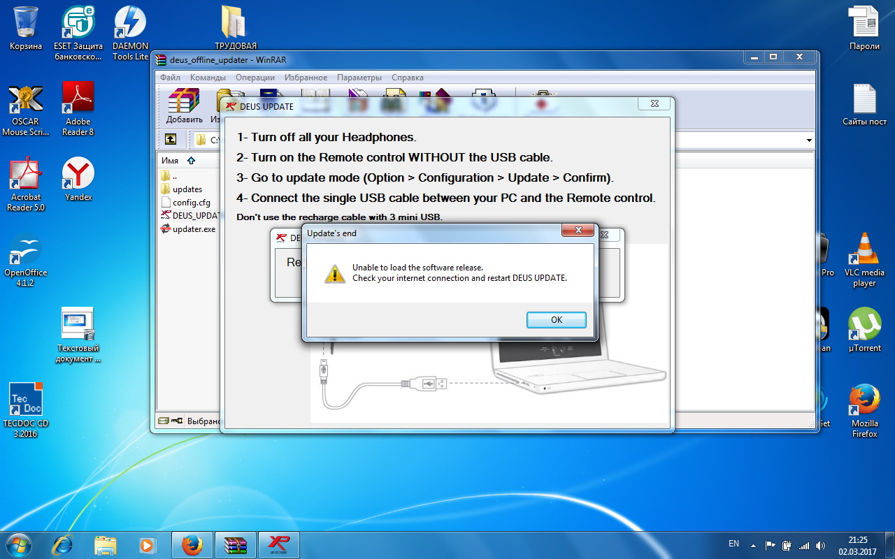Open the VLC media player desktop shortcut
Viewport: 895px width, 559px height.
(x=864, y=259)
